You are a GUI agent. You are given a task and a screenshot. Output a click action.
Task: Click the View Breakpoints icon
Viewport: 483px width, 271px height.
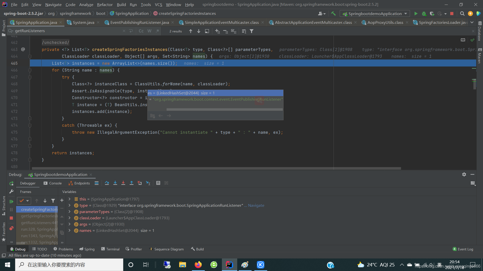pyautogui.click(x=11, y=228)
